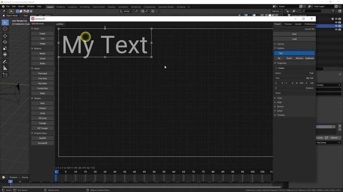Click the Blender editor type icon in header
Screen dimensions: 343x192
click(4, 11)
